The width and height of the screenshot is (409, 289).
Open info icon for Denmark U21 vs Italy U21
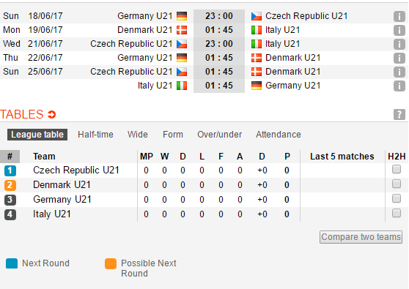399,30
